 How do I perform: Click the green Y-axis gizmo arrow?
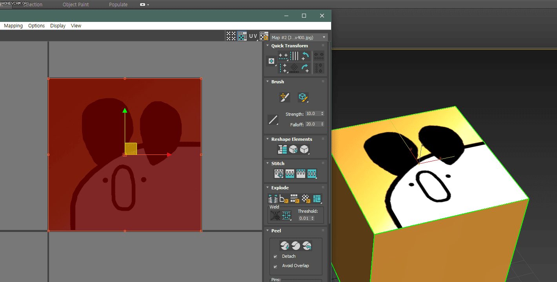pos(125,111)
